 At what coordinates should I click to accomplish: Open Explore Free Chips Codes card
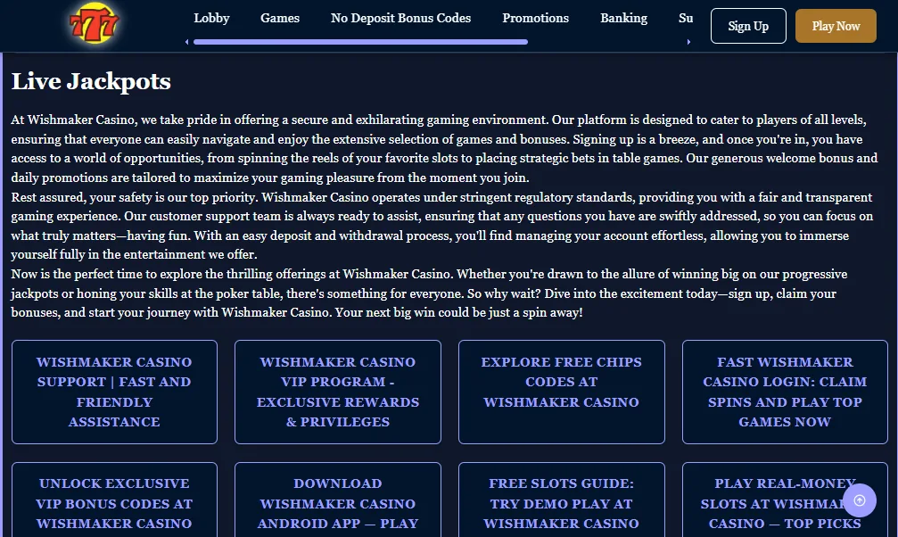click(x=561, y=392)
